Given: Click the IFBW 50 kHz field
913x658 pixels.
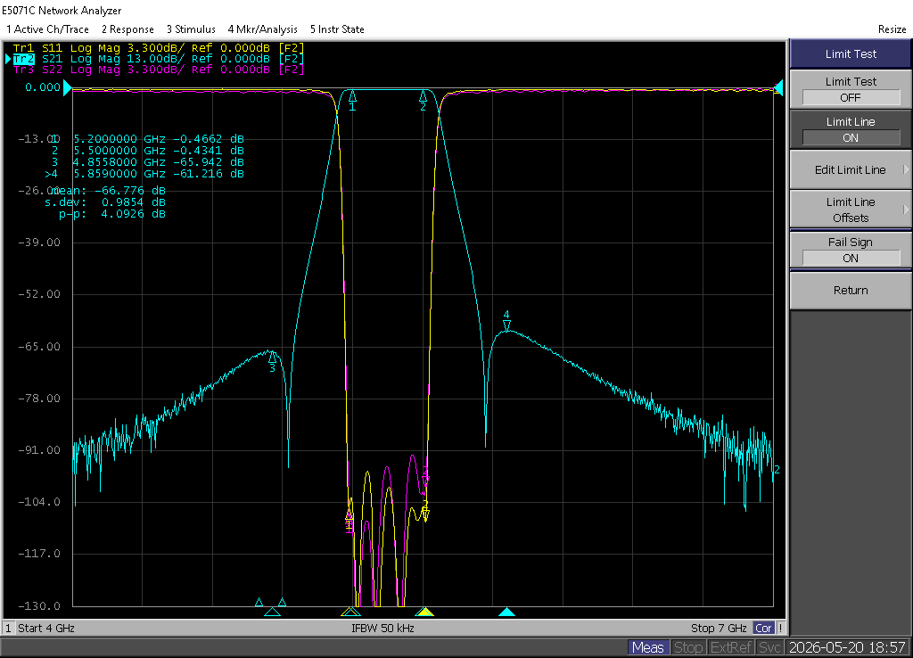Looking at the screenshot, I should 382,628.
